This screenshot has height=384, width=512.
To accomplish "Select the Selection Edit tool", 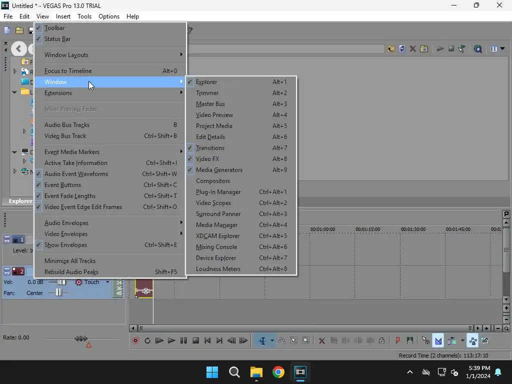I will (294, 340).
